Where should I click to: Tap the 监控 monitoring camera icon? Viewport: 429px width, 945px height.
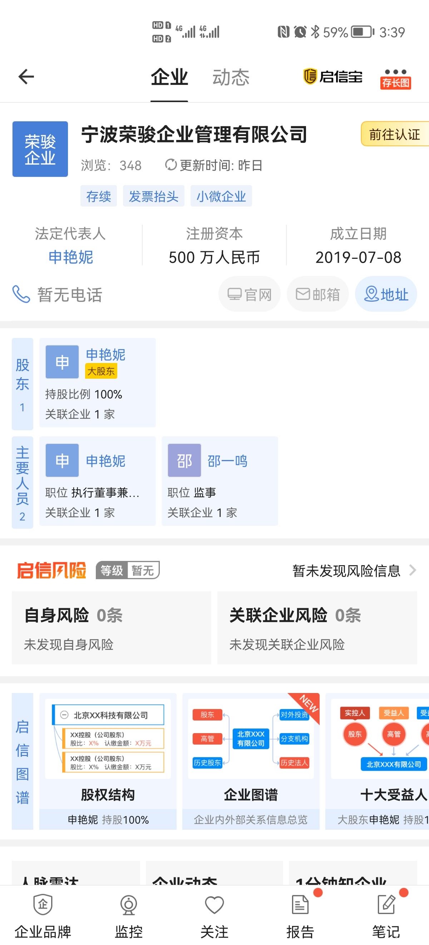pyautogui.click(x=129, y=905)
